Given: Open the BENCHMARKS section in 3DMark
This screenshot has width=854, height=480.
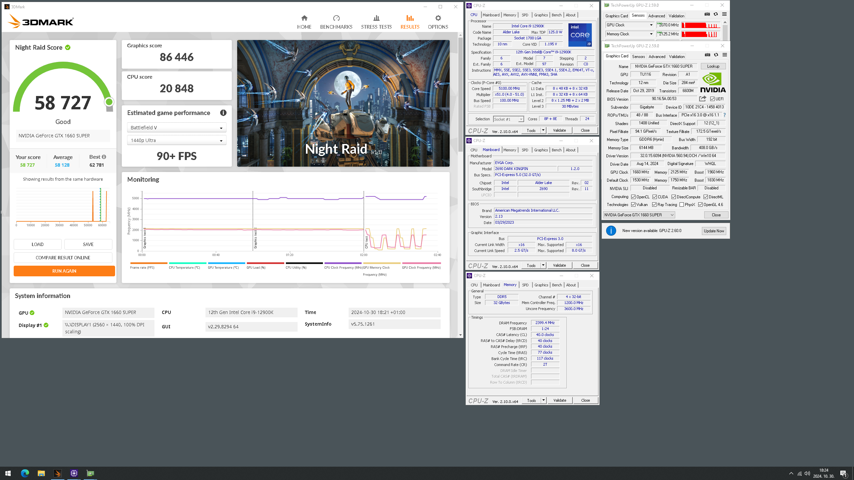Looking at the screenshot, I should pyautogui.click(x=336, y=22).
